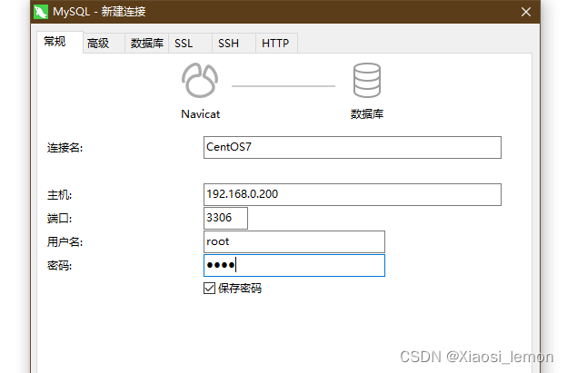Image resolution: width=567 pixels, height=373 pixels.
Task: Click the 端口 field showing 3306
Action: pos(225,218)
